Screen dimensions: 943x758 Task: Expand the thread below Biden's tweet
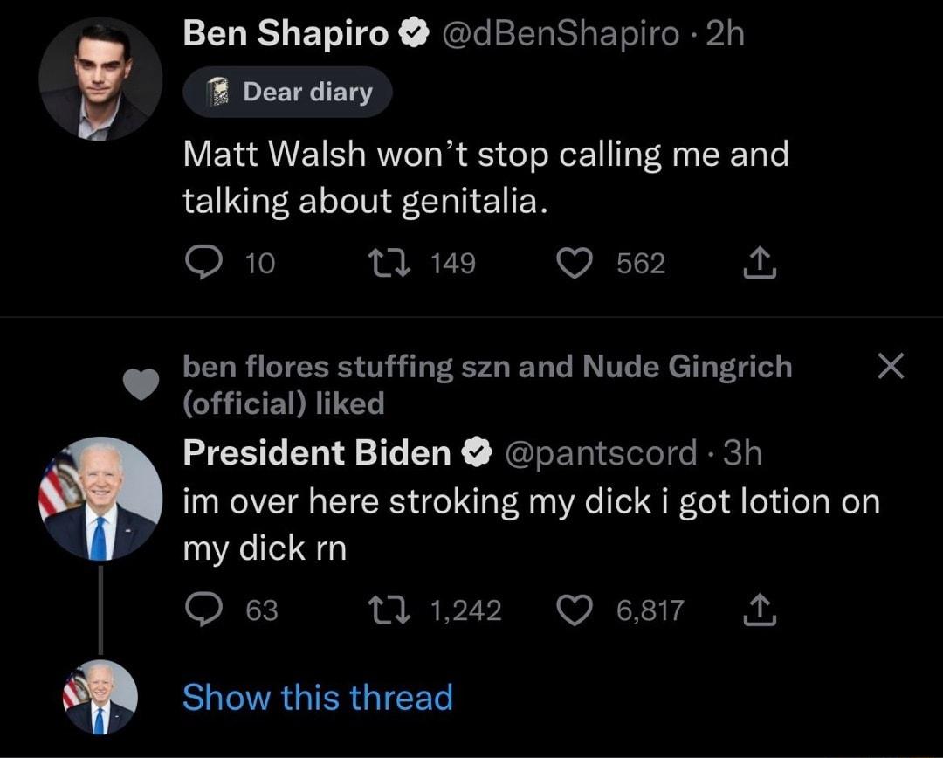tap(317, 698)
